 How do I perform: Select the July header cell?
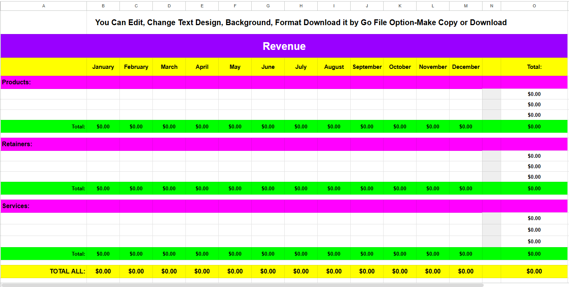[x=301, y=67]
